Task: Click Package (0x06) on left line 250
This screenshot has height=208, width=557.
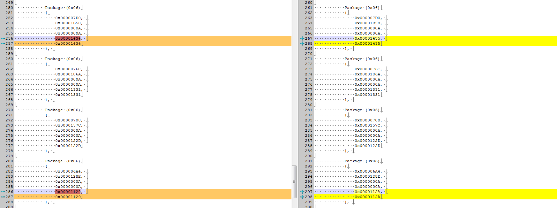Action: click(63, 8)
